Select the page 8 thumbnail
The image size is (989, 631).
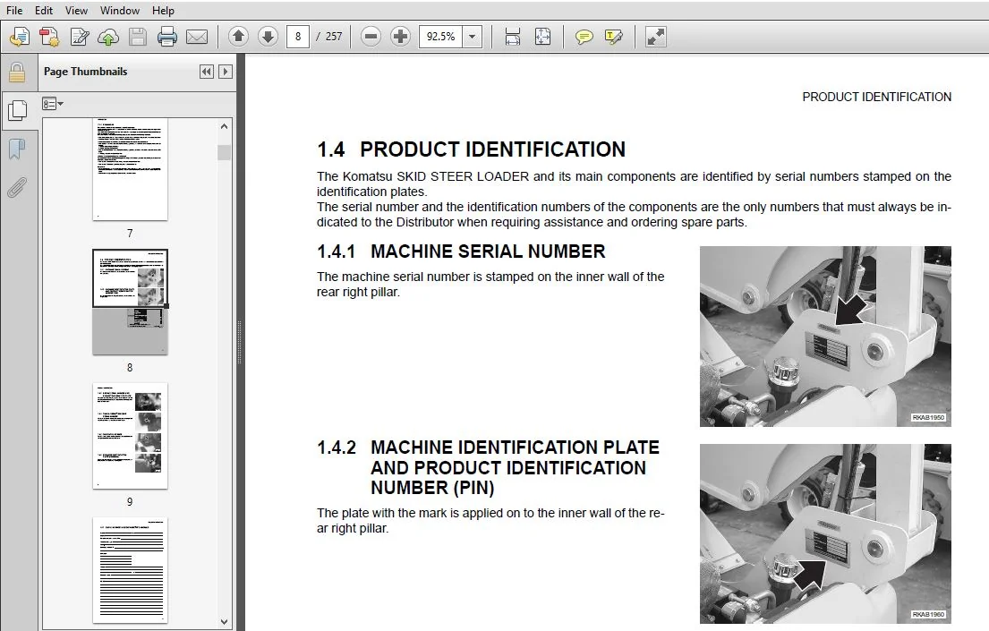130,302
